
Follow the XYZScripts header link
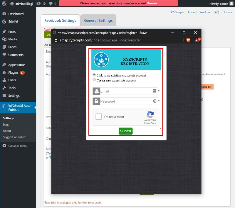pos(177,12)
